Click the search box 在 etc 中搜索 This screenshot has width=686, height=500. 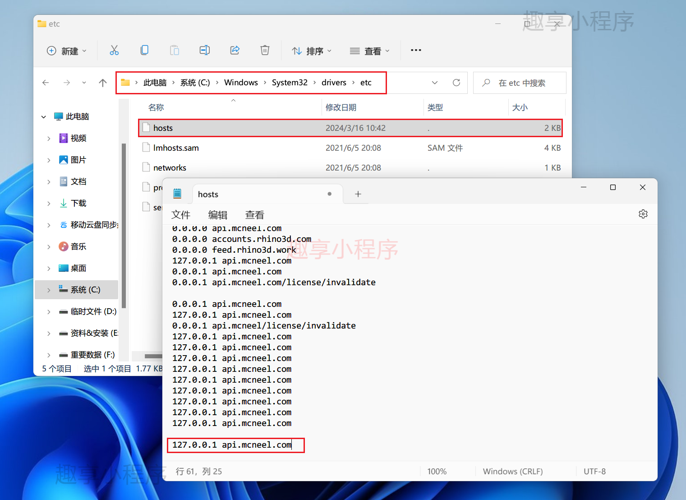pyautogui.click(x=520, y=83)
